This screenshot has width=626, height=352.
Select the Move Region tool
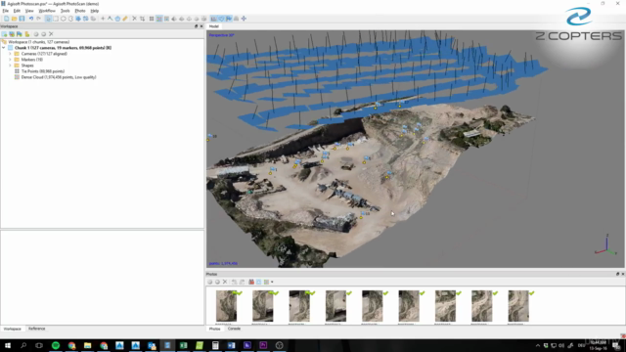(78, 19)
